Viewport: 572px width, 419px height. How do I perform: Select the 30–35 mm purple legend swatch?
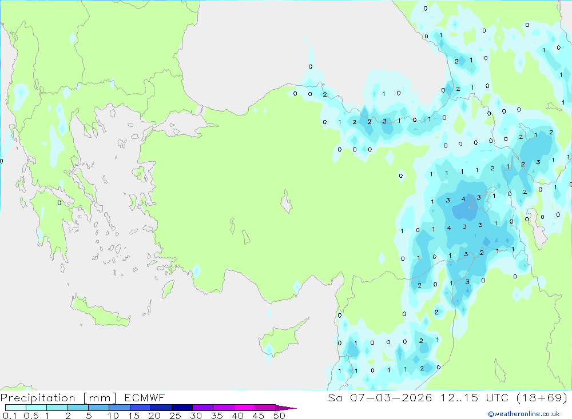tap(202, 408)
